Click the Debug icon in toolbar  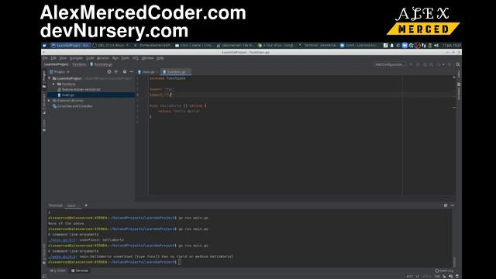pos(418,64)
